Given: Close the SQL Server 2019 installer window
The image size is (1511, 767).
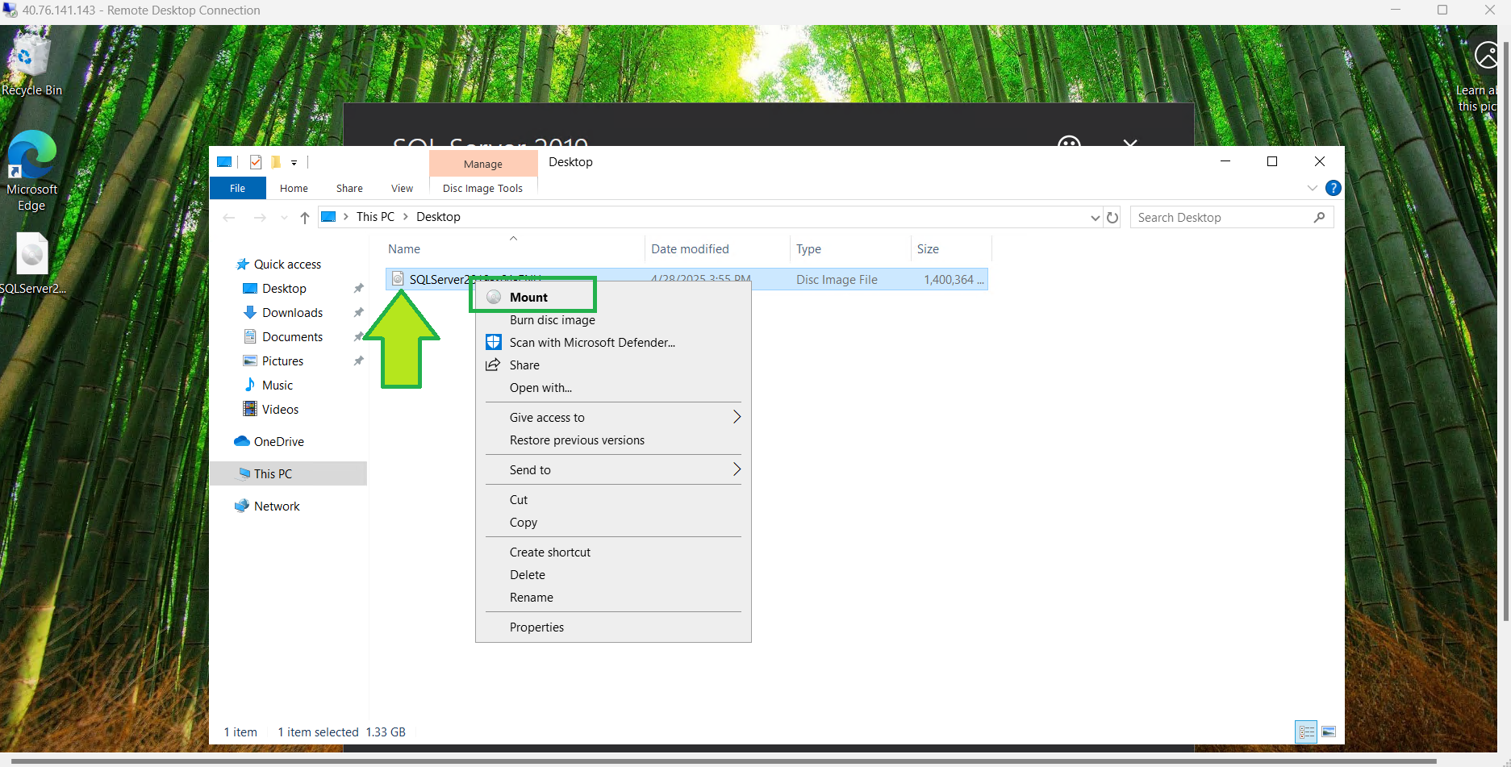Looking at the screenshot, I should [1129, 143].
